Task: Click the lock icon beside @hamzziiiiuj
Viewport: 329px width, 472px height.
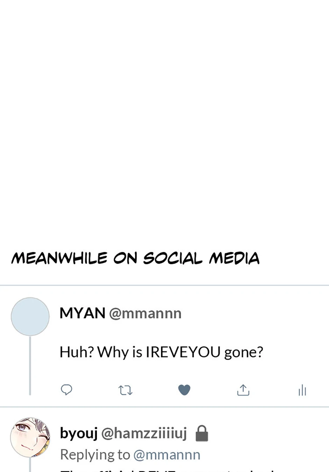Action: pyautogui.click(x=202, y=433)
